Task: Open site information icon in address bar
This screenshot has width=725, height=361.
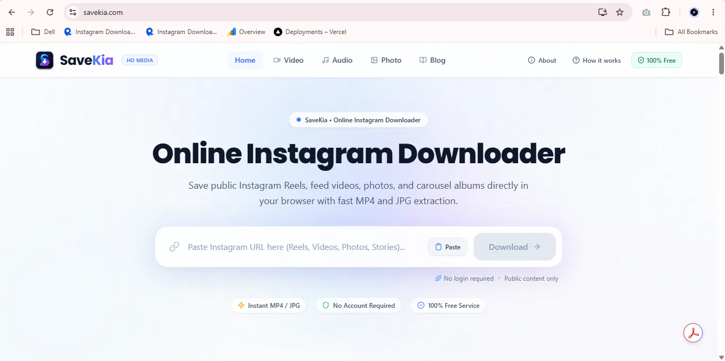Action: tap(73, 12)
